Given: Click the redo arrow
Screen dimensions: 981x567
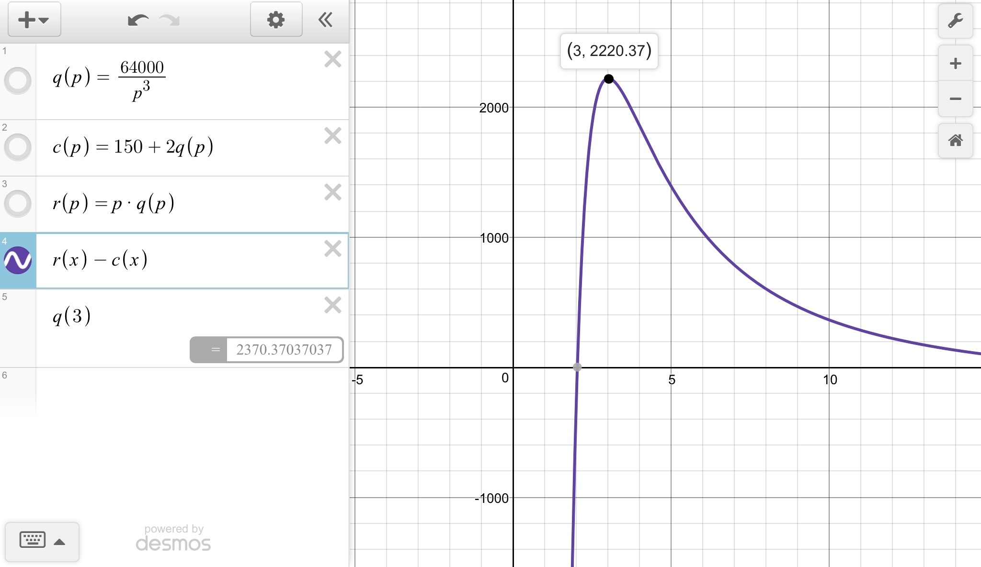Looking at the screenshot, I should coord(169,20).
